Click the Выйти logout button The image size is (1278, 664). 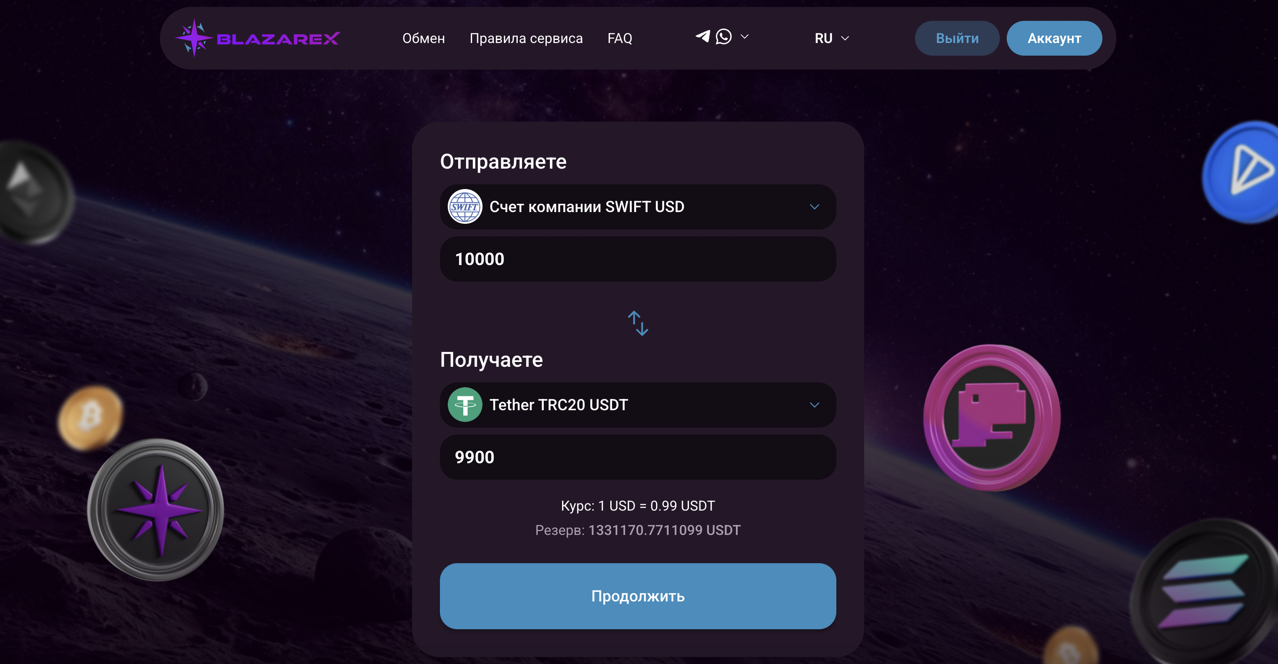[957, 38]
